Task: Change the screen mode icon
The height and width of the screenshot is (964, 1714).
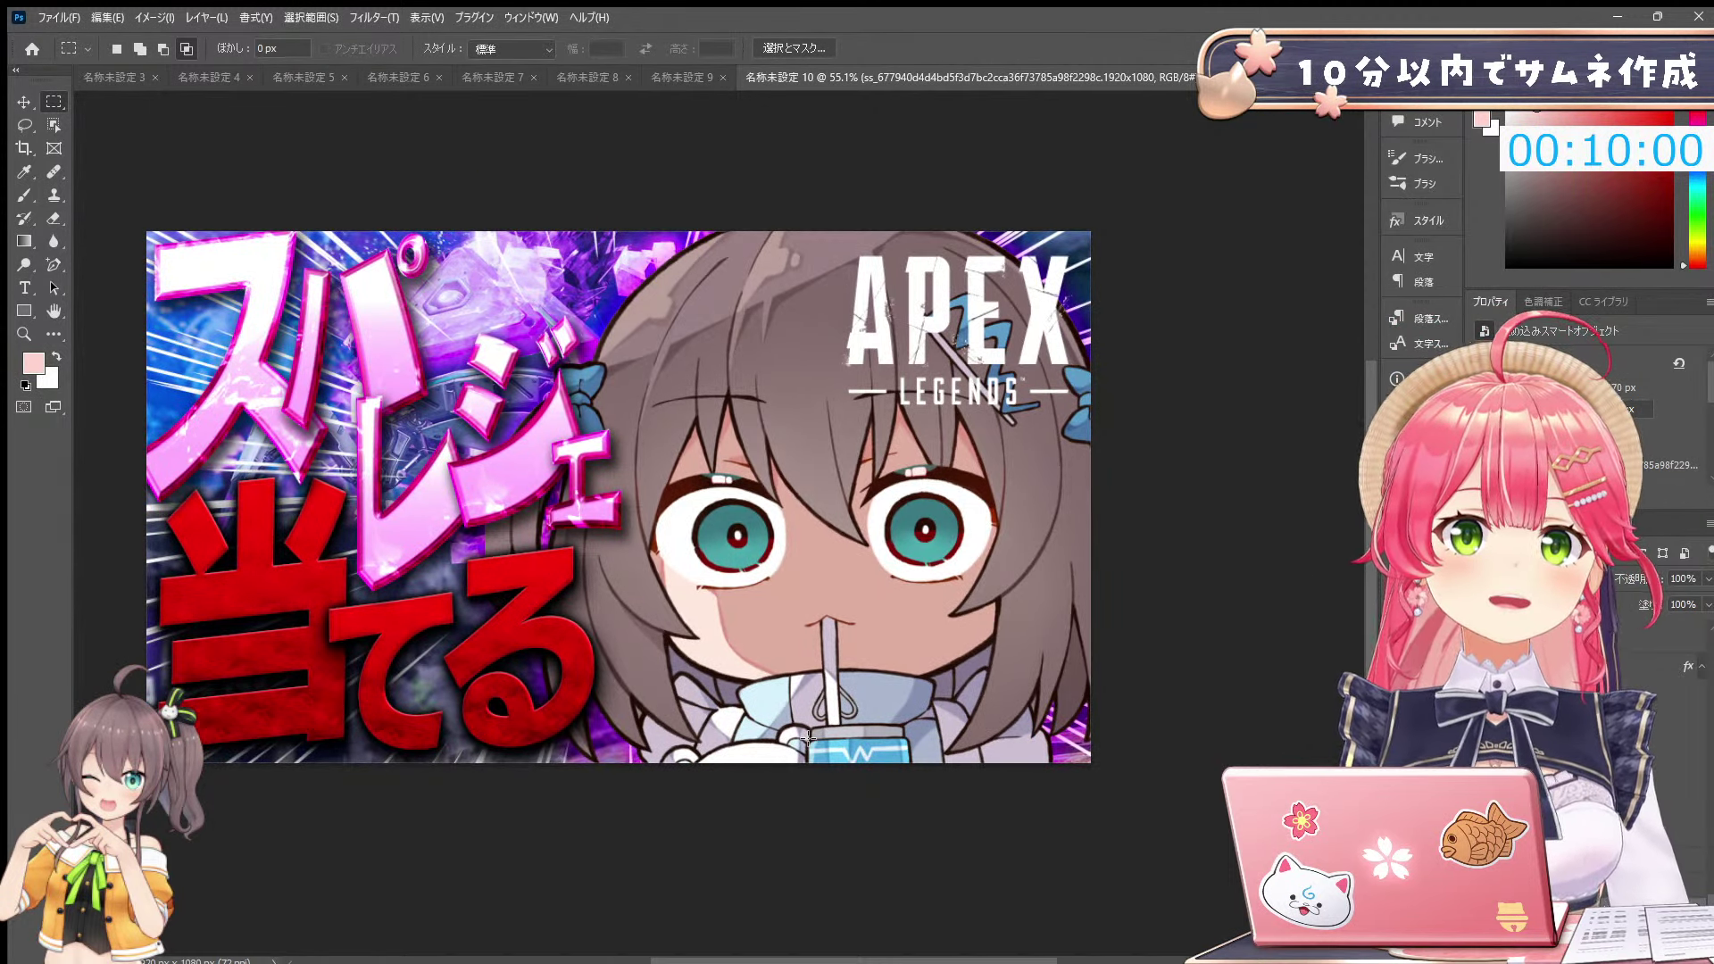Action: point(54,407)
